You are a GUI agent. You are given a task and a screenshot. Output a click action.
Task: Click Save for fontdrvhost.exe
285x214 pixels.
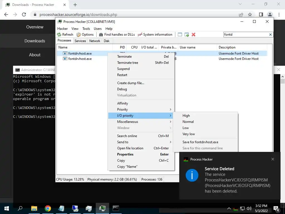205,142
